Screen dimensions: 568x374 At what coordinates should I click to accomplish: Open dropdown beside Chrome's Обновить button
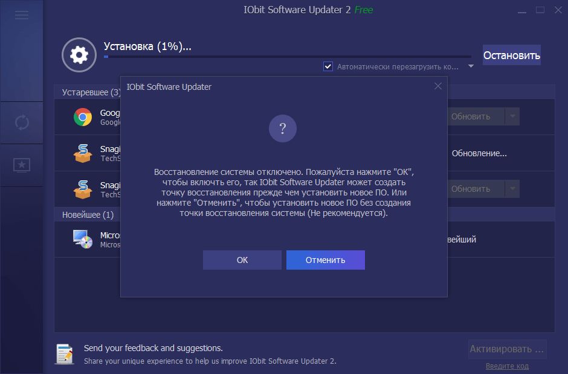click(512, 116)
